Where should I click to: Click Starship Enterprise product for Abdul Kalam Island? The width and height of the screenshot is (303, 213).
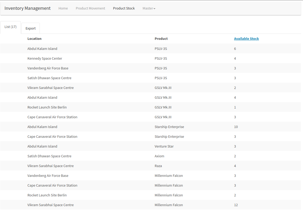coord(169,127)
